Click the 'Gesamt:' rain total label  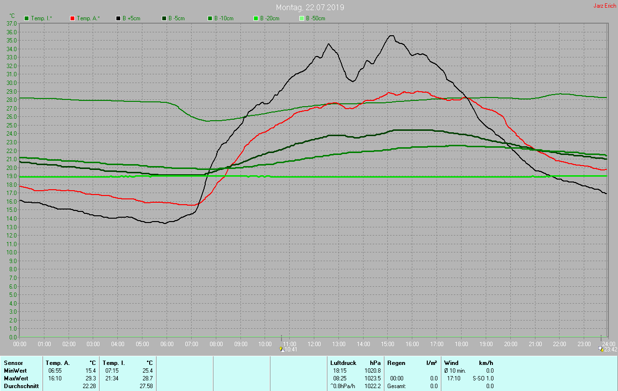[397, 386]
